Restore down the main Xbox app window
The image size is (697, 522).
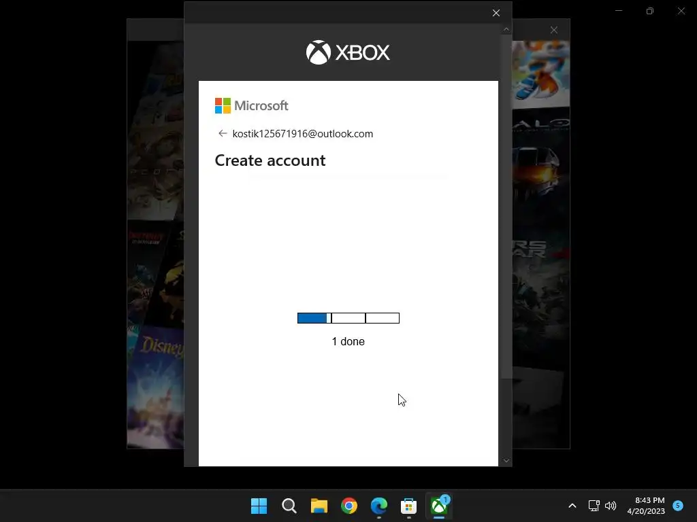(650, 11)
